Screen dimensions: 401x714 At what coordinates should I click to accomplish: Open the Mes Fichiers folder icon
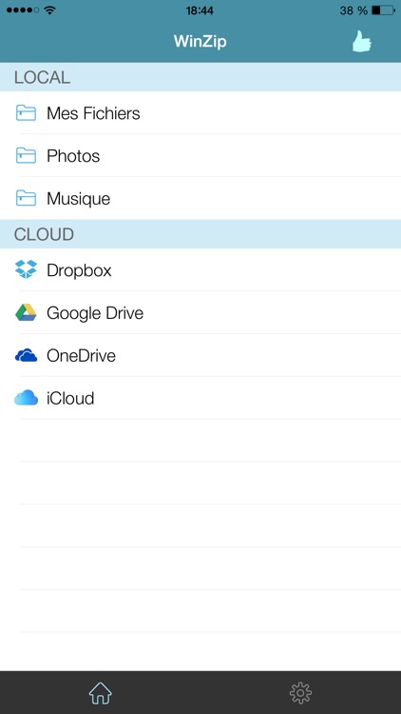[26, 112]
